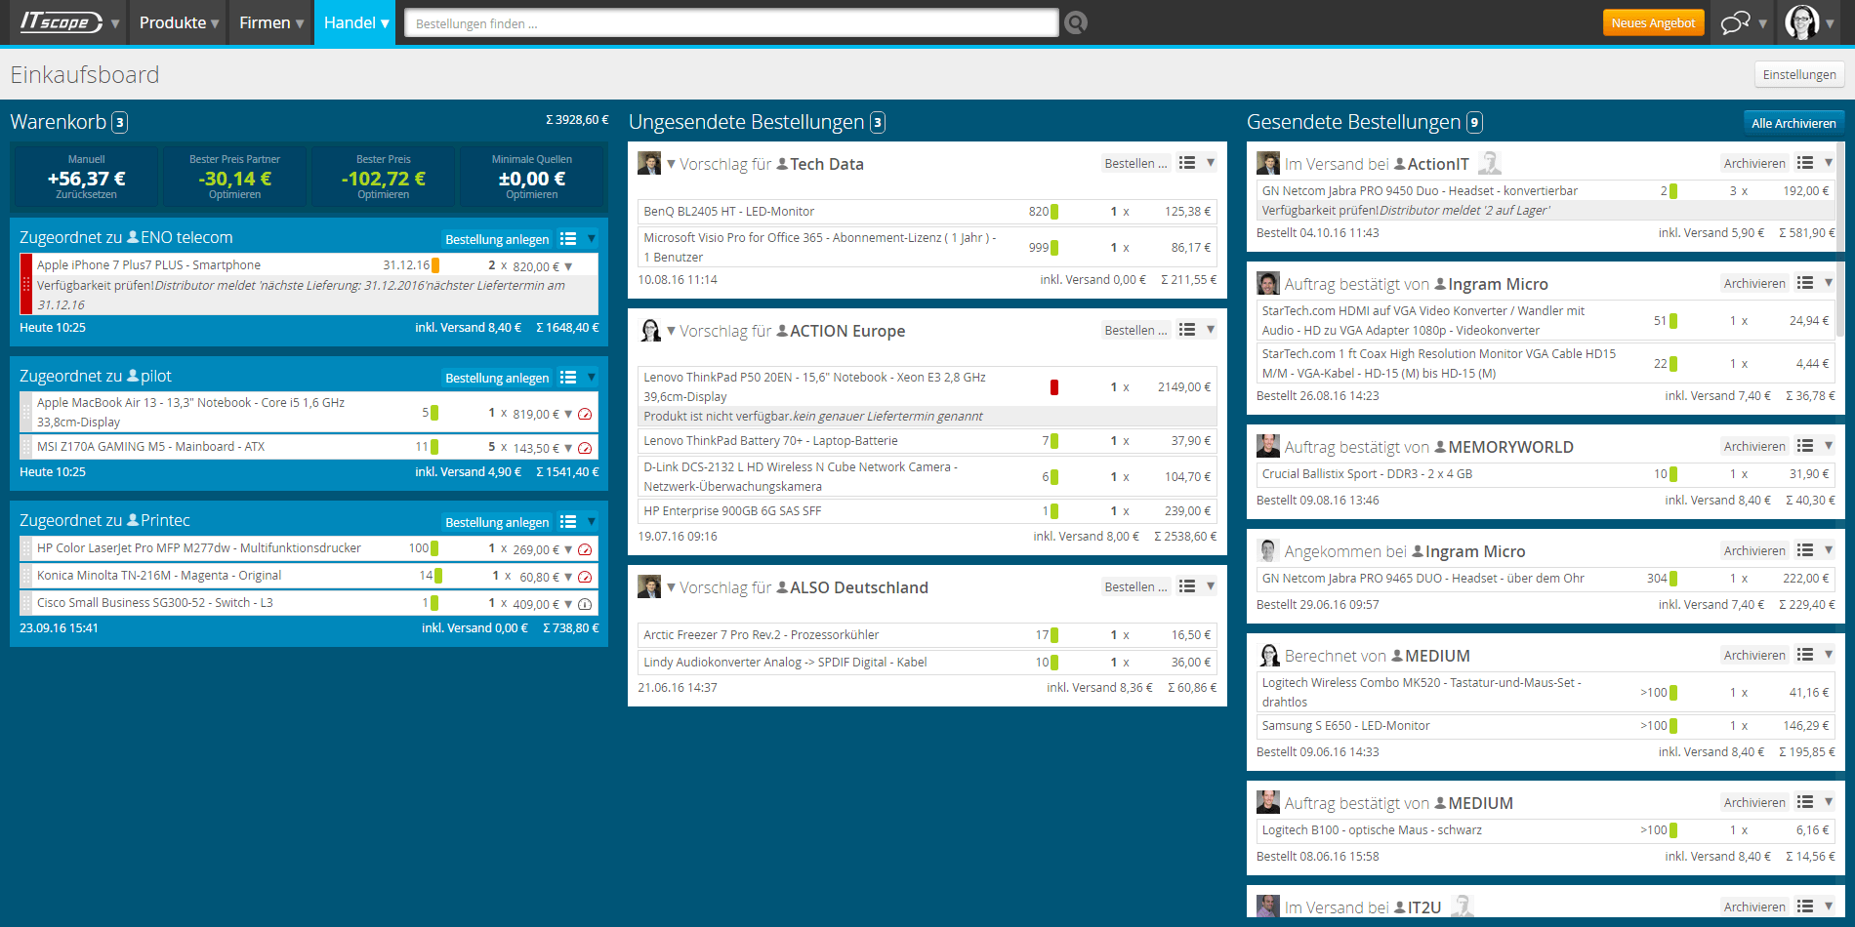Click Alle Archivieren button
1855x927 pixels.
pyautogui.click(x=1793, y=123)
